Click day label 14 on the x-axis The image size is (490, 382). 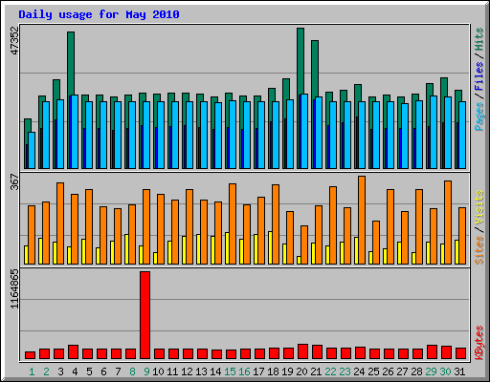coord(215,371)
